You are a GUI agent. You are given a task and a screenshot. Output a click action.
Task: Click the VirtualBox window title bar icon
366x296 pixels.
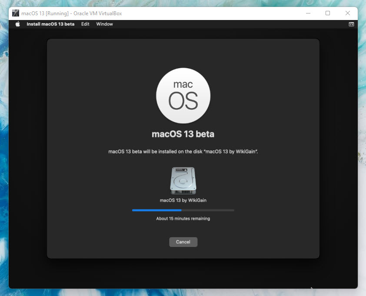[x=15, y=13]
